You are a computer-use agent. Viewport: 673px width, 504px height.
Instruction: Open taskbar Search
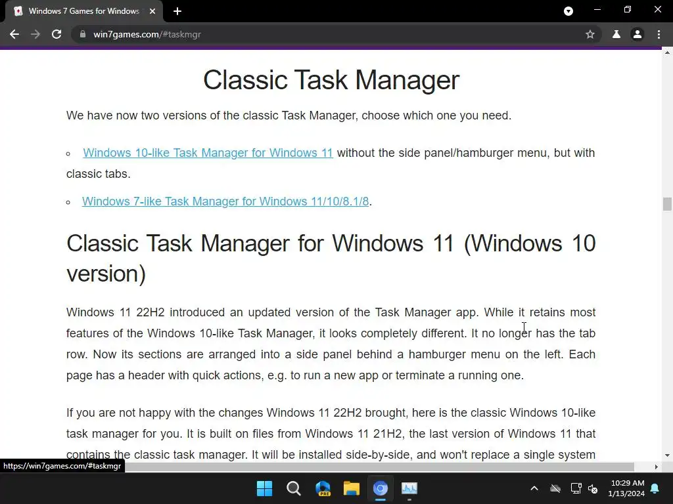(294, 488)
